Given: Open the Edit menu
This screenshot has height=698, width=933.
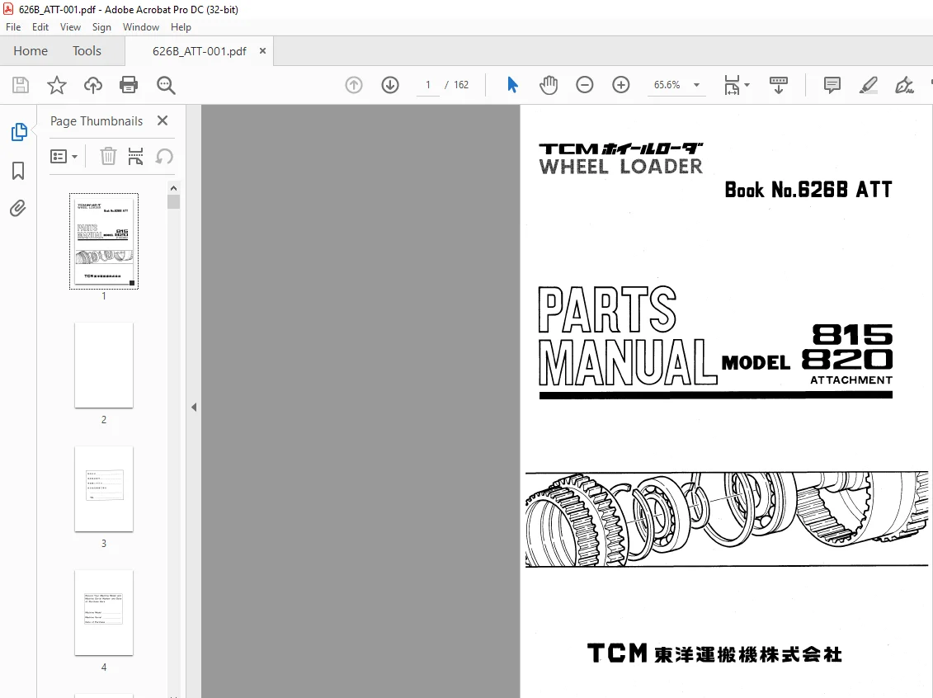Looking at the screenshot, I should coord(40,27).
